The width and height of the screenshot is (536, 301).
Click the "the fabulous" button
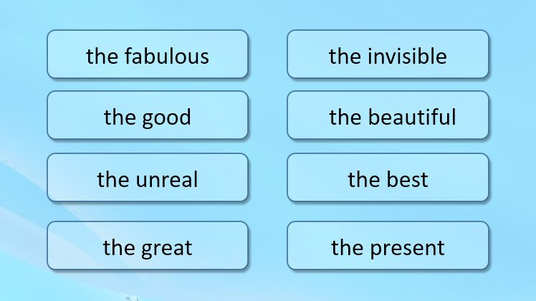[148, 54]
